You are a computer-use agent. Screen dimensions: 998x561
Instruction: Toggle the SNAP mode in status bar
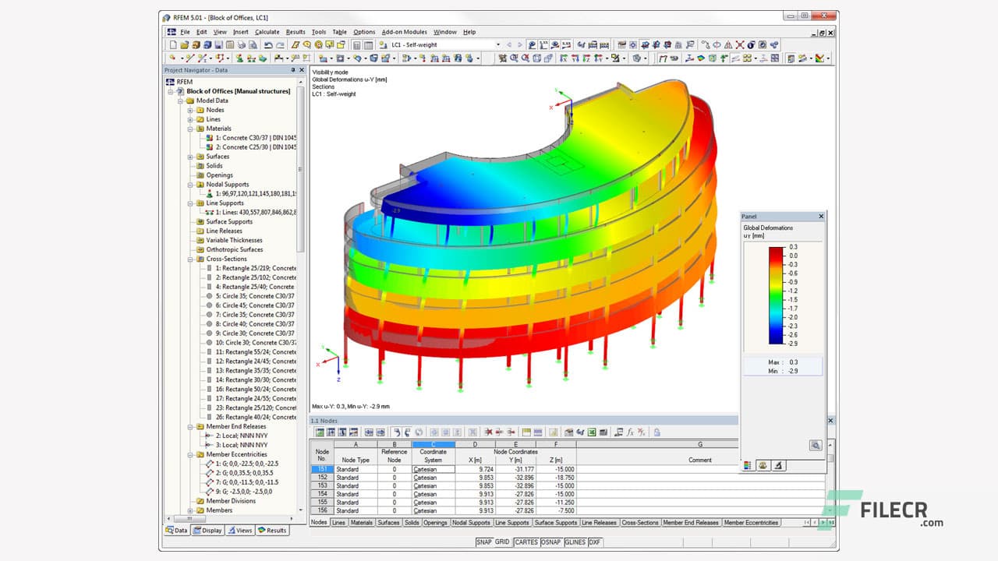[x=484, y=543]
